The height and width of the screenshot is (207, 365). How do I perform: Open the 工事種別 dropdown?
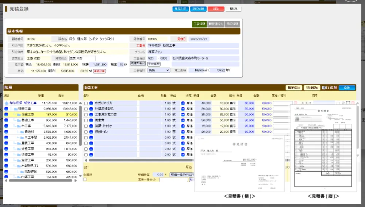(x=158, y=70)
